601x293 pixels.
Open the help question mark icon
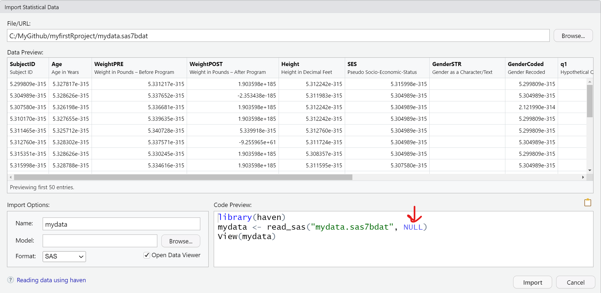(11, 280)
